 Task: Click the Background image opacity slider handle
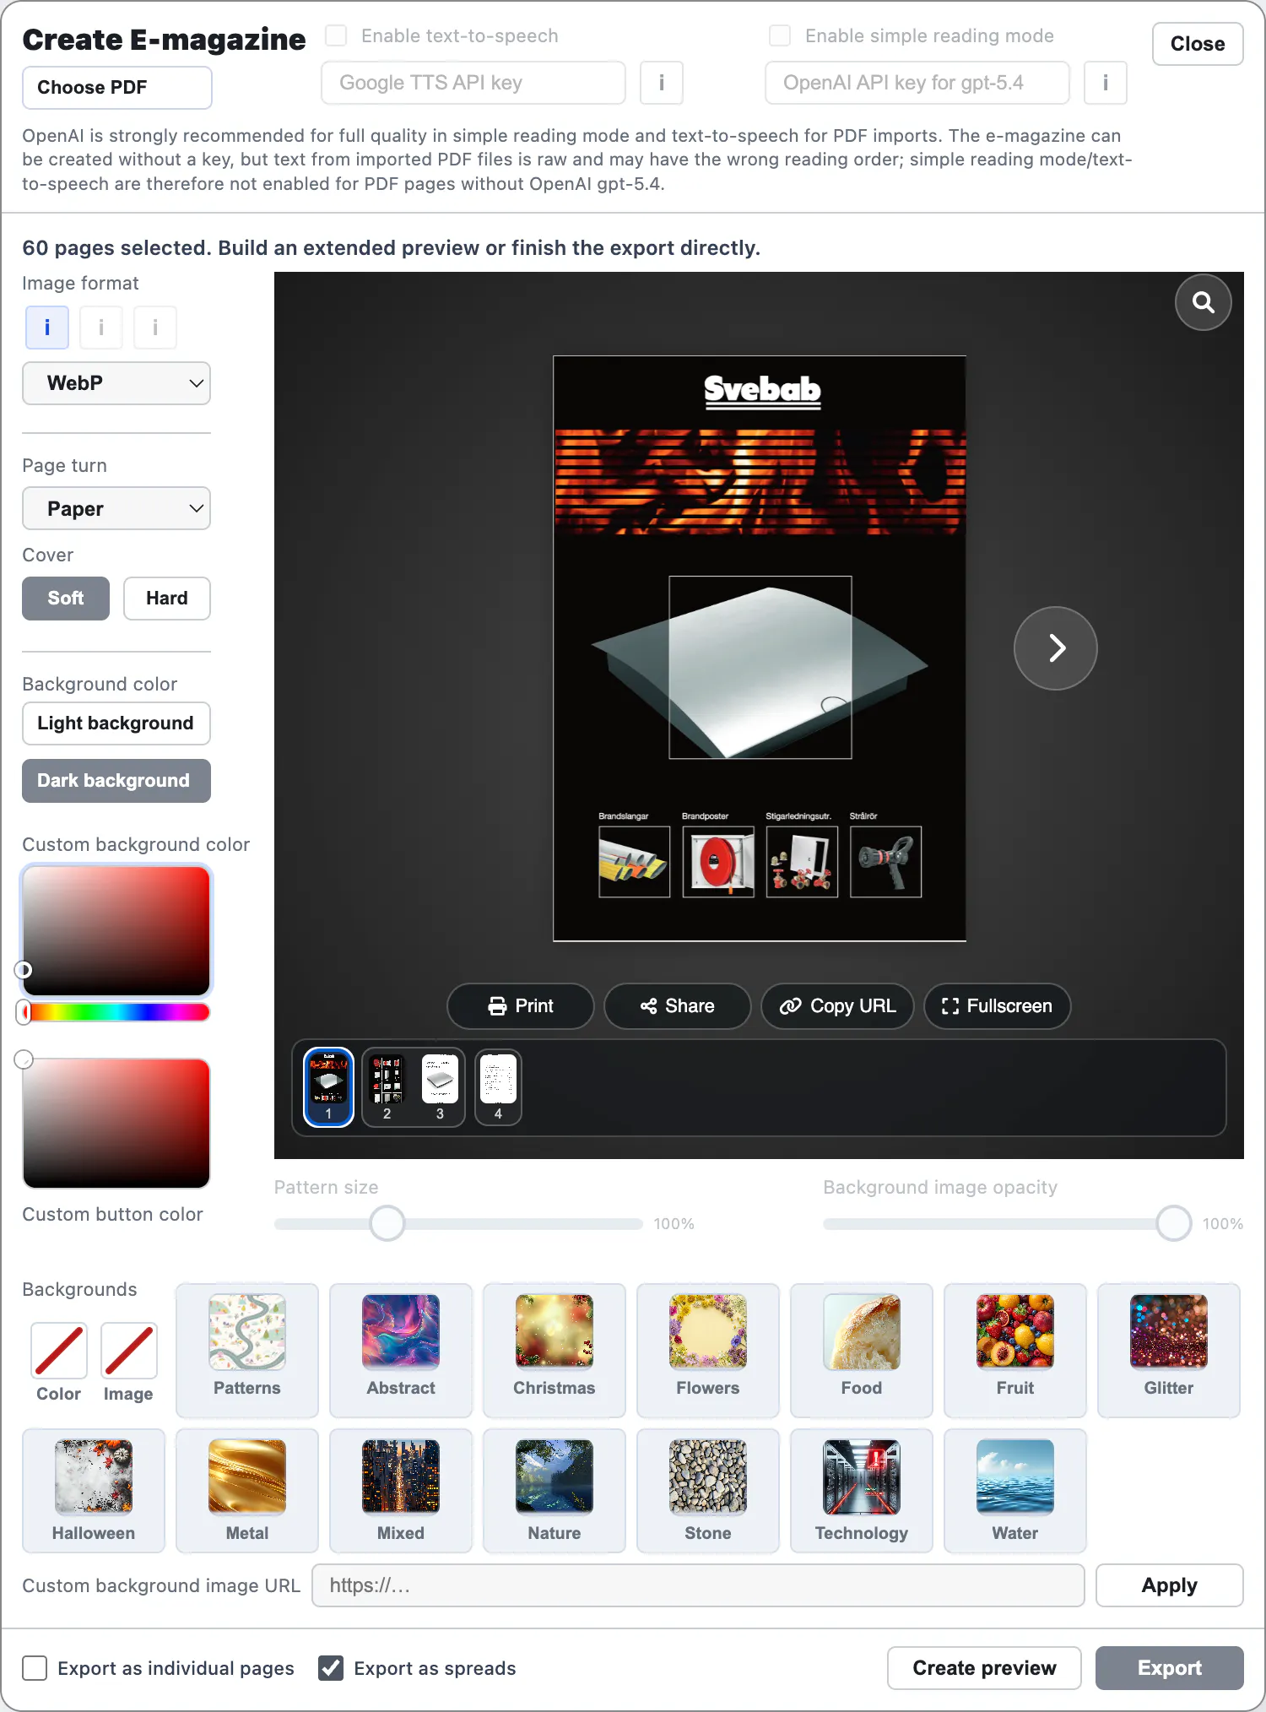pyautogui.click(x=1174, y=1223)
